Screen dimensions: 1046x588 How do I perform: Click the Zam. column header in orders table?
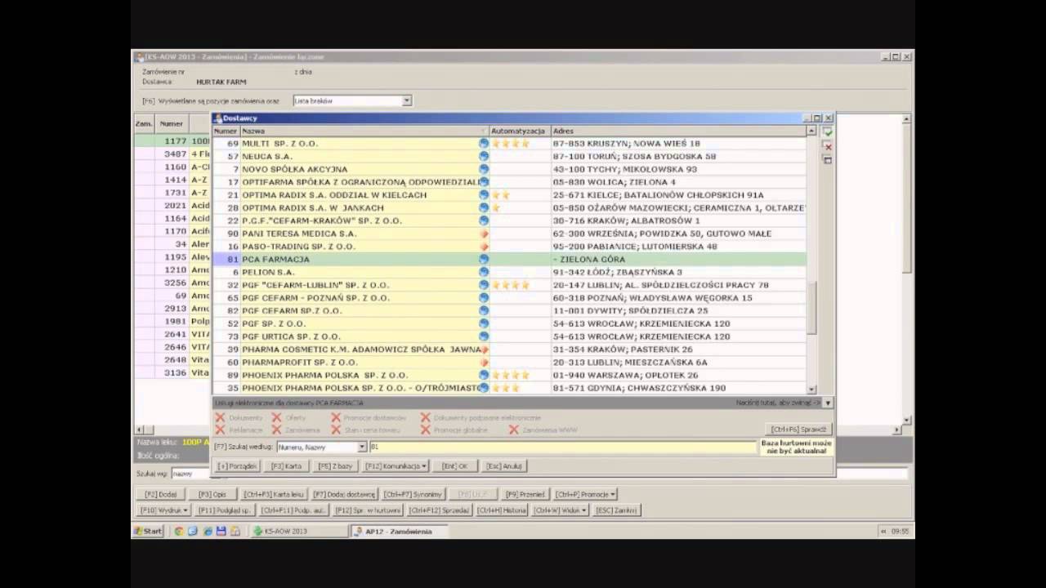145,123
